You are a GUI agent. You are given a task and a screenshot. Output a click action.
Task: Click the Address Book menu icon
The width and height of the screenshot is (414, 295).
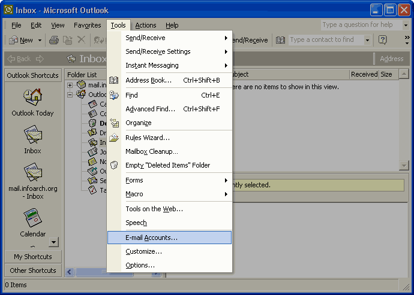114,80
